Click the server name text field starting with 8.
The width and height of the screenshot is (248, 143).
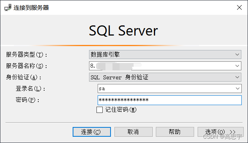161,66
